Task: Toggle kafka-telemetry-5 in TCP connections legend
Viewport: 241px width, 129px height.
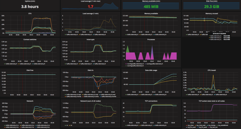Action: pos(146,125)
